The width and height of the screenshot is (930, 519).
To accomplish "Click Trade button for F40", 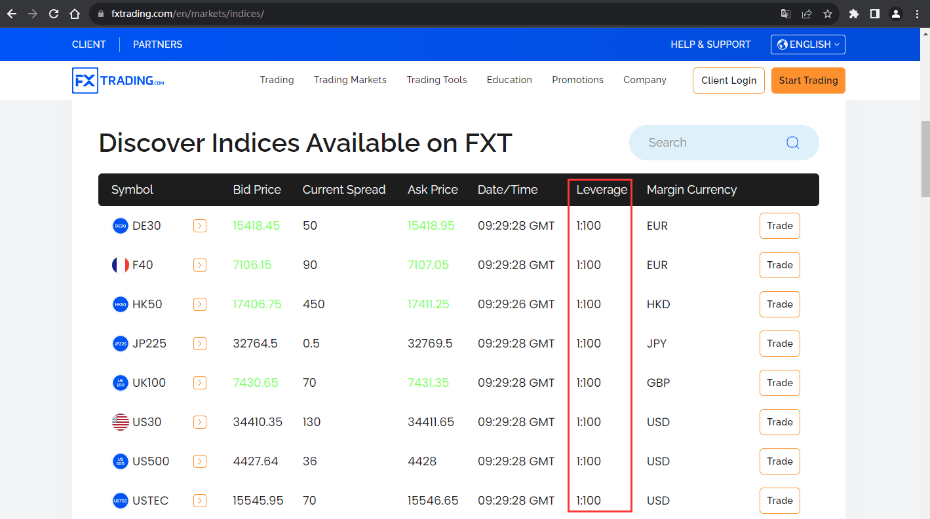I will 780,265.
